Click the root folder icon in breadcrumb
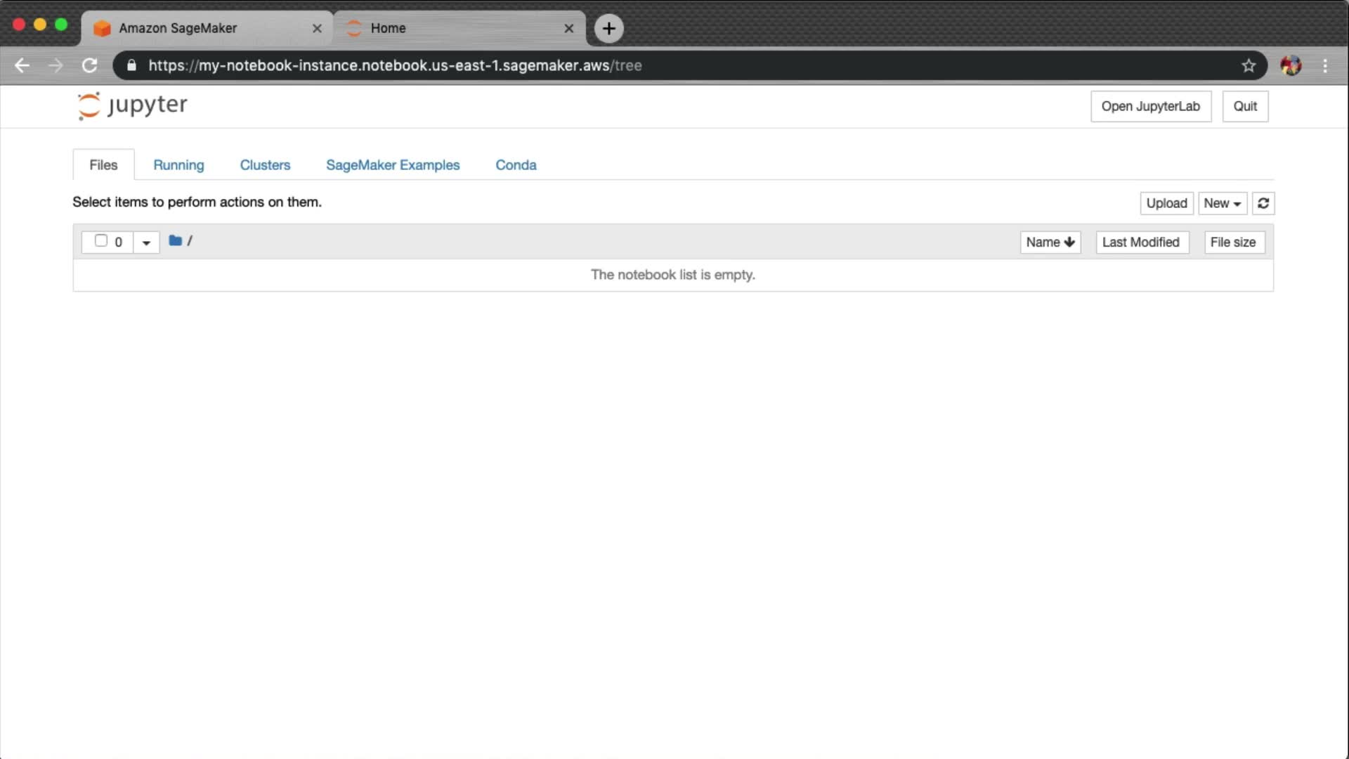The image size is (1349, 759). (175, 241)
